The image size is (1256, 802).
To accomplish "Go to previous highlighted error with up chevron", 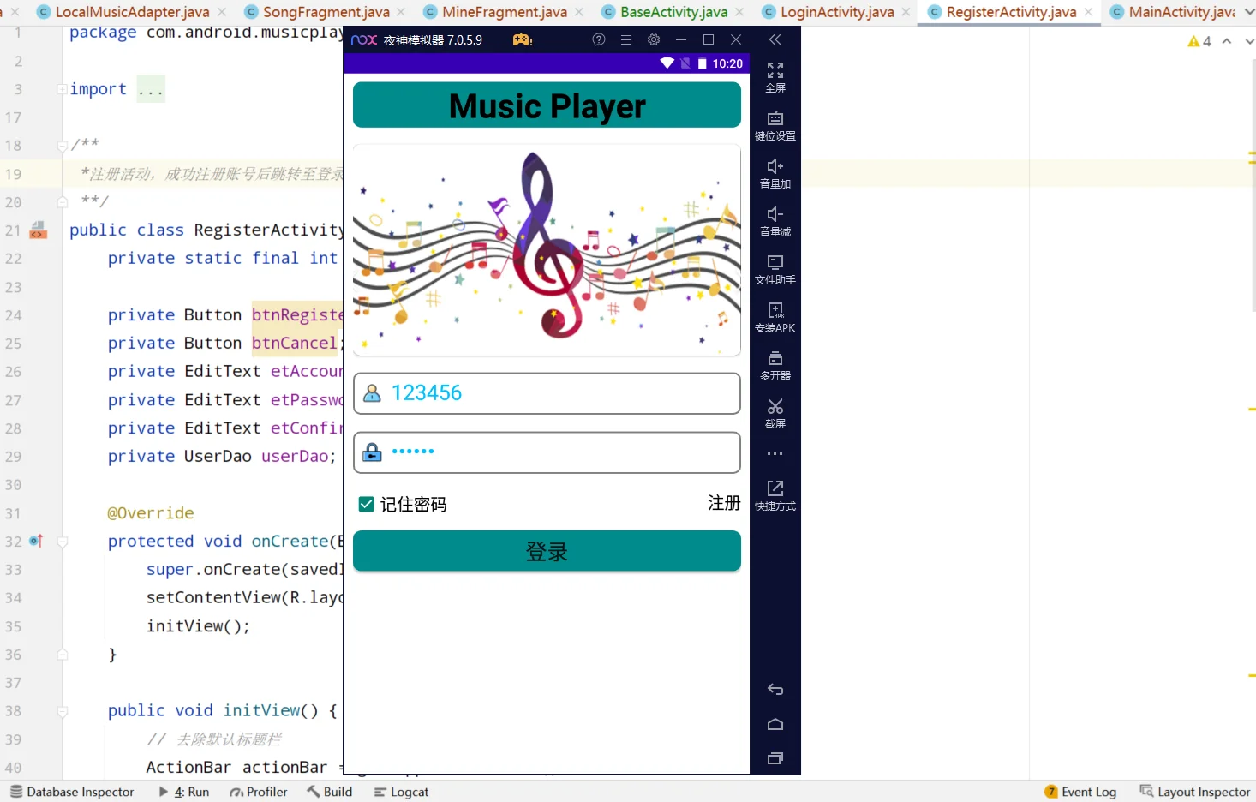I will pos(1227,41).
